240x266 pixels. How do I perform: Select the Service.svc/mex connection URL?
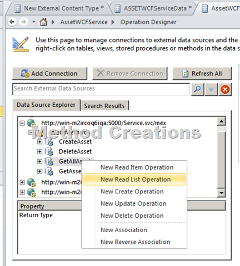click(x=103, y=123)
